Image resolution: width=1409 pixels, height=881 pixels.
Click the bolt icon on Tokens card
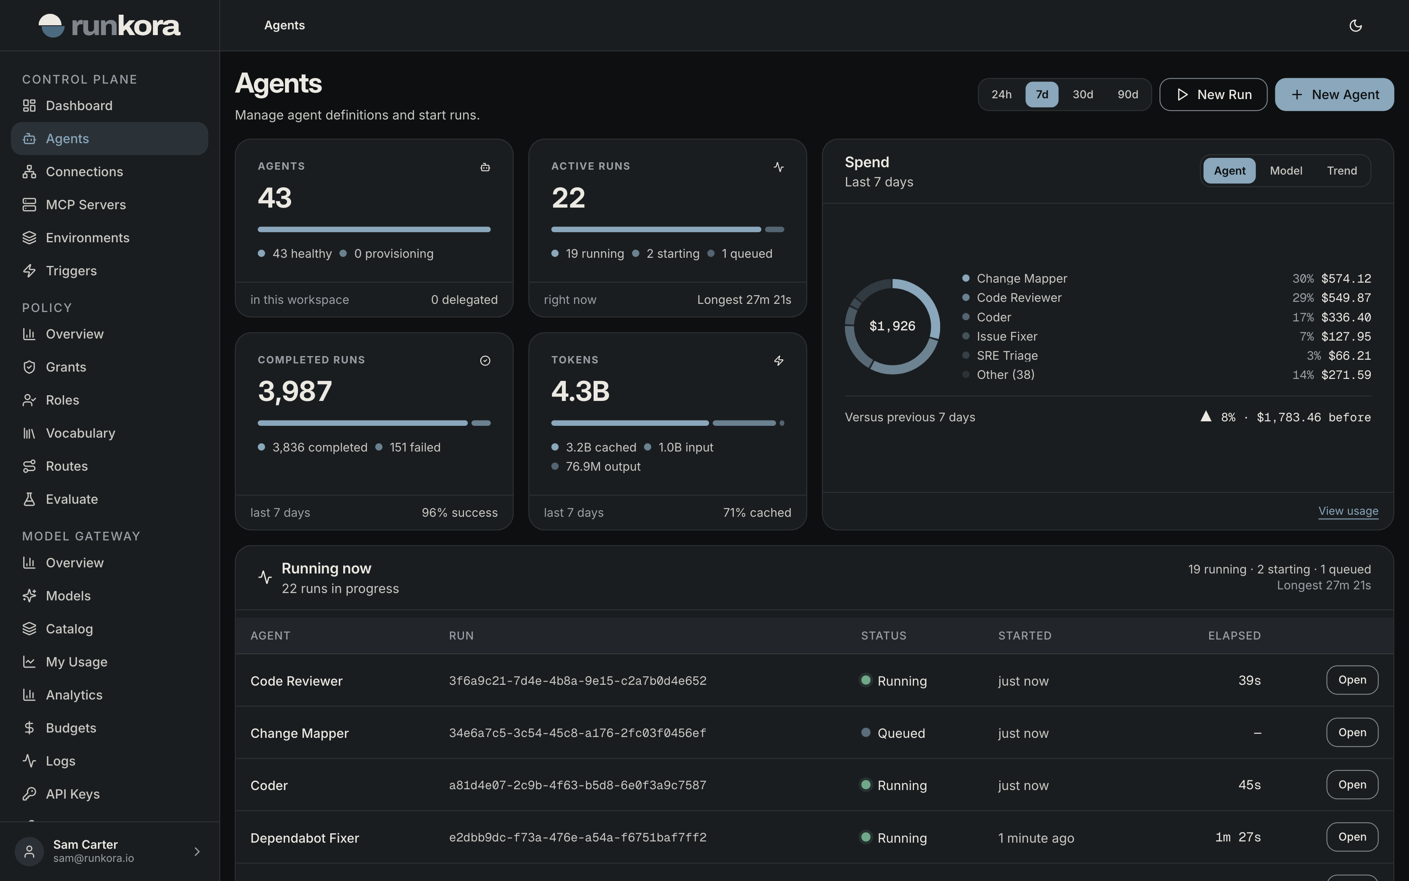click(x=778, y=361)
